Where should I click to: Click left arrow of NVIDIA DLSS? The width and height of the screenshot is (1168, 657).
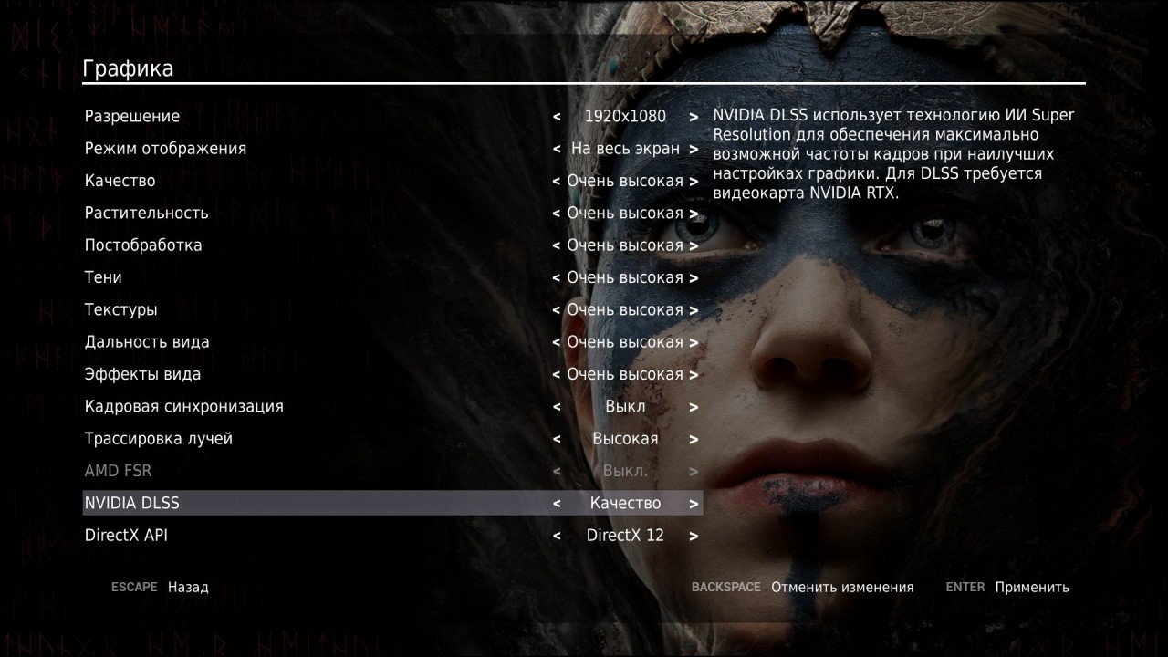pyautogui.click(x=557, y=504)
